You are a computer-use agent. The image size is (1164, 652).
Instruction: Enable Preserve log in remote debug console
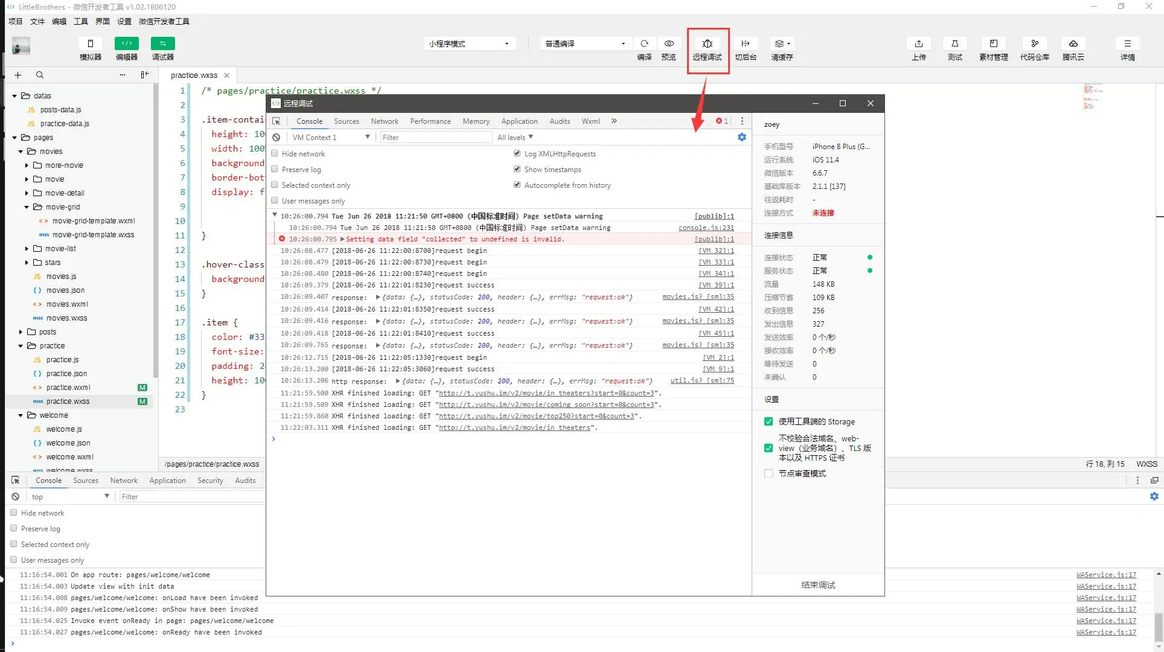pos(275,169)
